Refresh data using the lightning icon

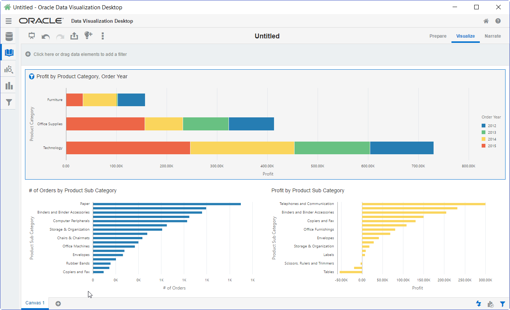point(479,304)
